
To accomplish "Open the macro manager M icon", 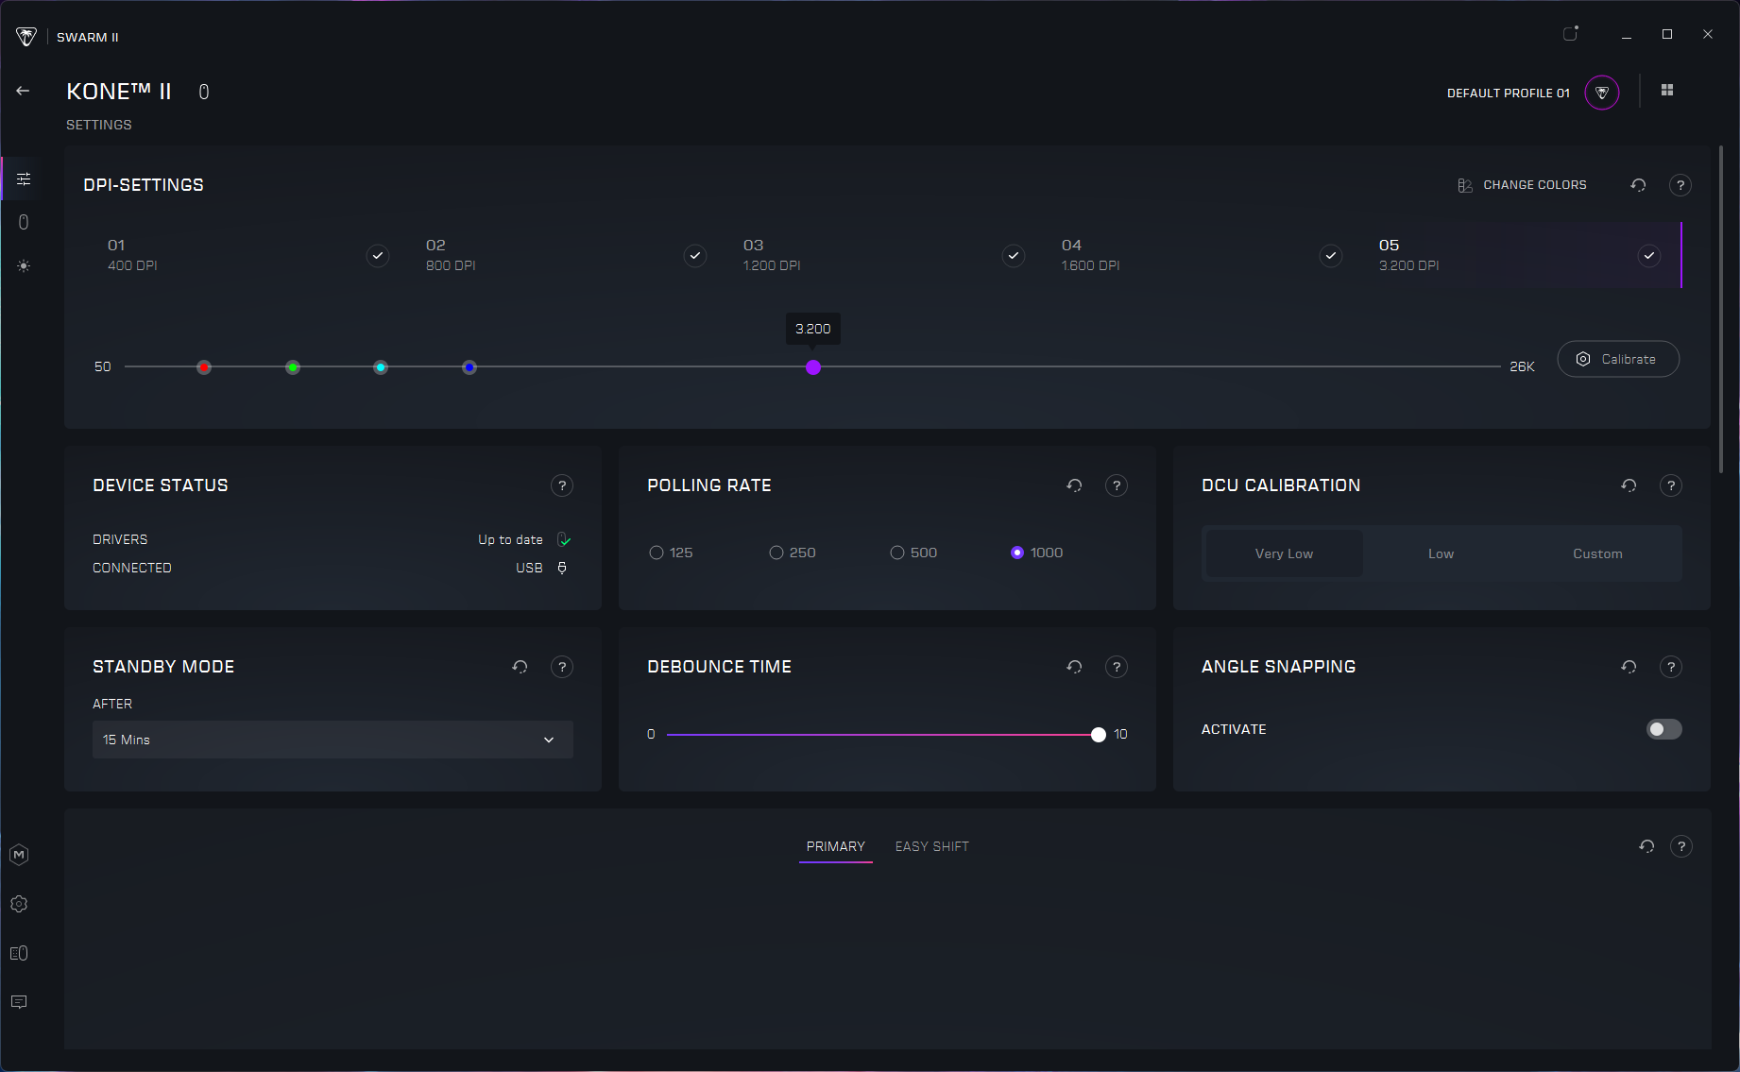I will (19, 855).
